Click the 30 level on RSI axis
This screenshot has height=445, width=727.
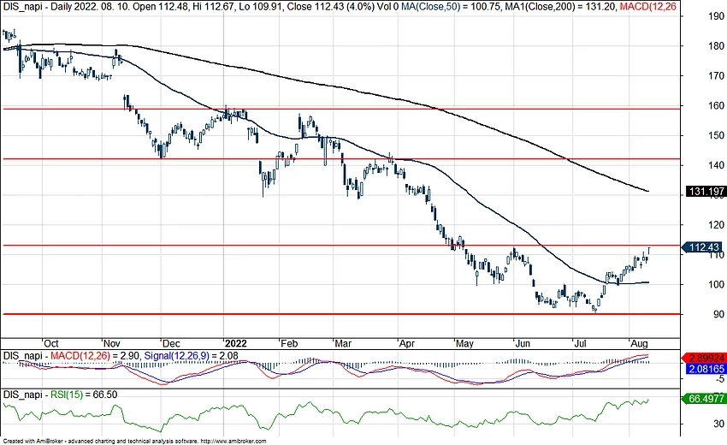pyautogui.click(x=718, y=424)
